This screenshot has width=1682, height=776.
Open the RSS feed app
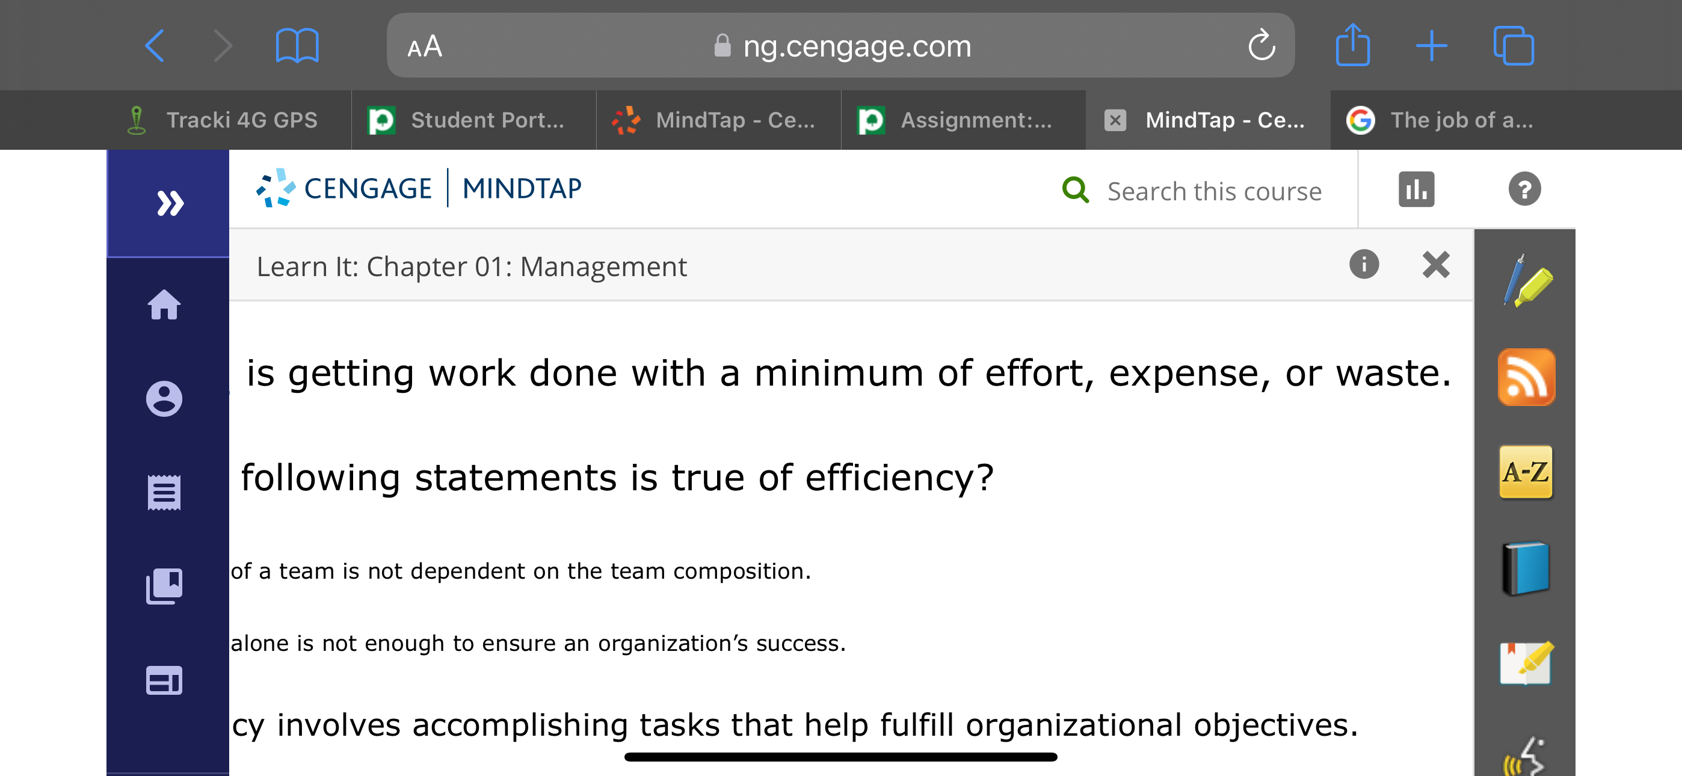(1528, 378)
